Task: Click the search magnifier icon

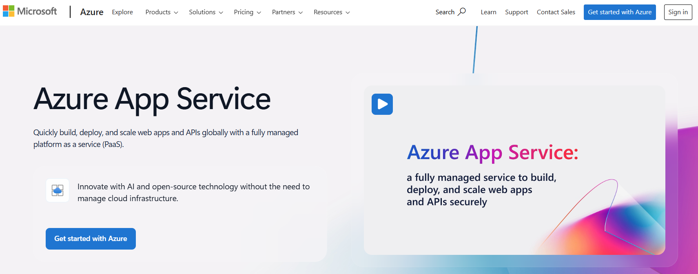Action: tap(461, 12)
